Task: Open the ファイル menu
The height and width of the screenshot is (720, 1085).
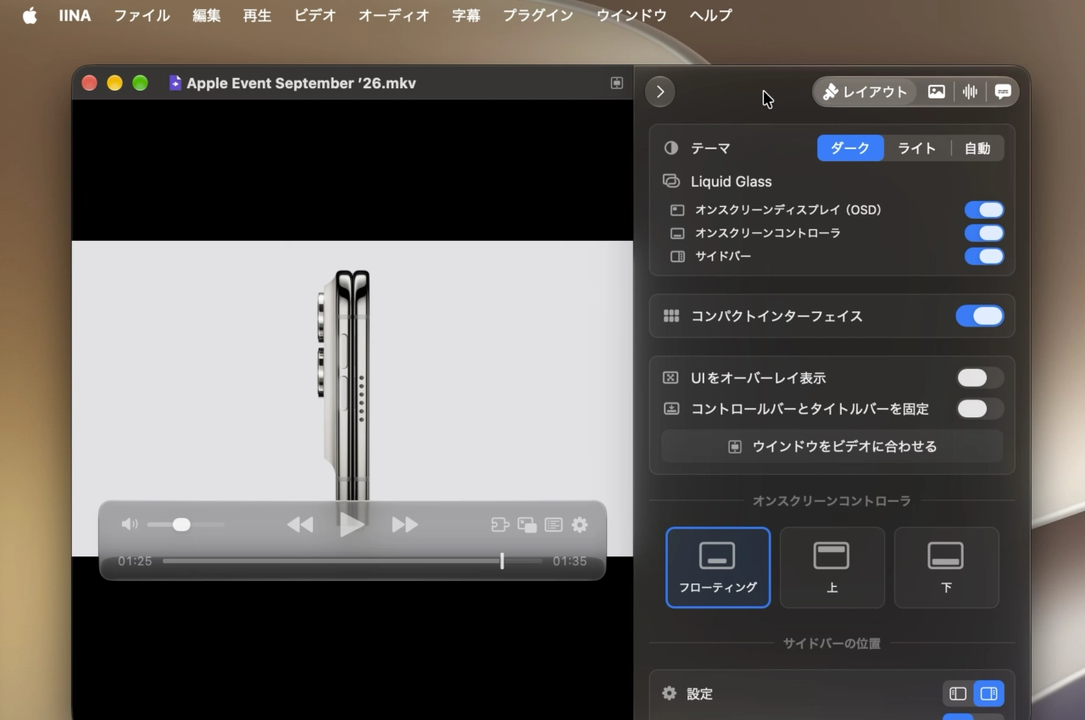Action: 142,15
